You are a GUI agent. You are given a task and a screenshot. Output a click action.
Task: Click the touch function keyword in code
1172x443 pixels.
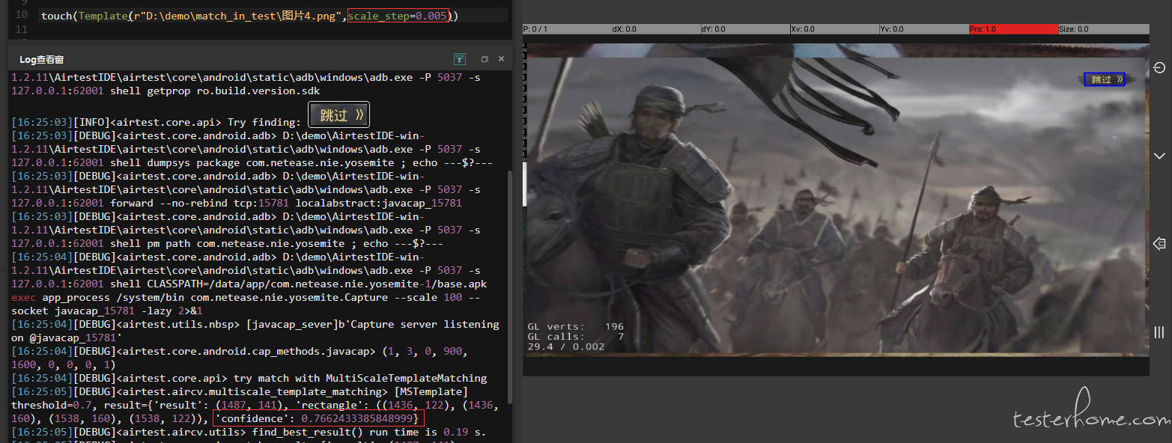point(57,16)
